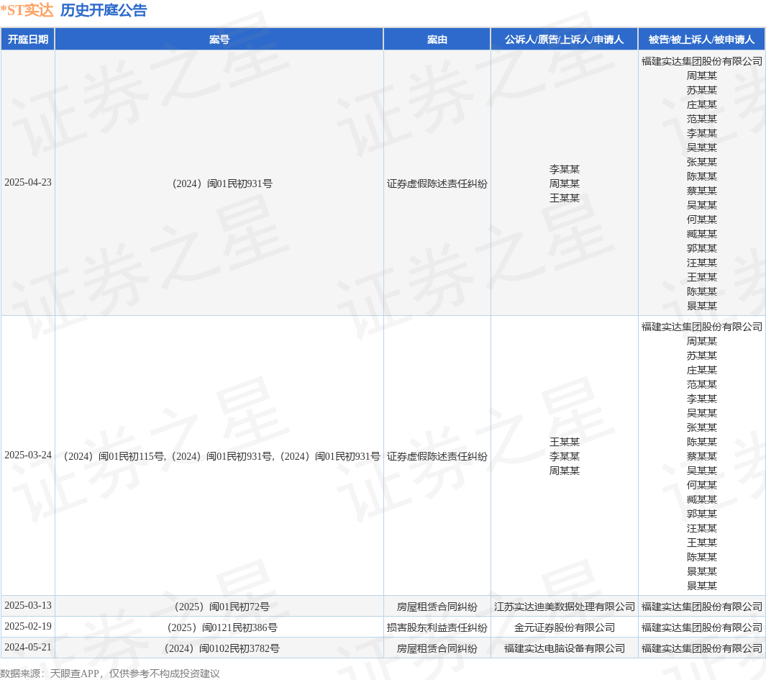The height and width of the screenshot is (680, 766).
Task: Click plaintiff 李某某 in the 2025-04-23 row
Action: click(564, 169)
